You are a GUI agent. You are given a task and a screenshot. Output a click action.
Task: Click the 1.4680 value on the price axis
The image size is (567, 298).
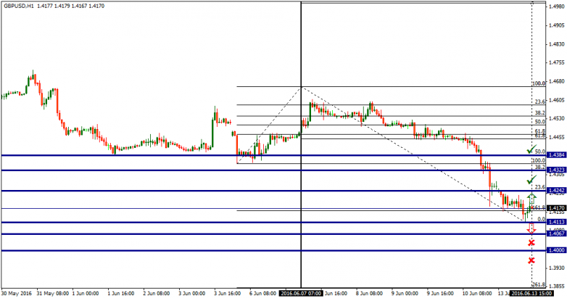557,81
